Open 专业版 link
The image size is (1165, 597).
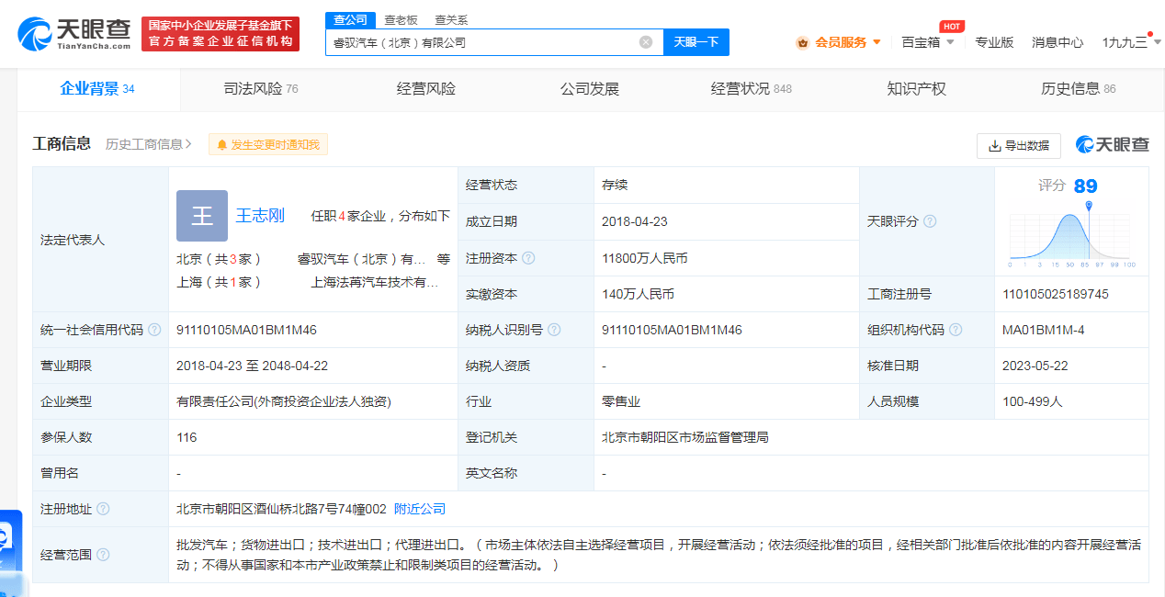pyautogui.click(x=994, y=42)
